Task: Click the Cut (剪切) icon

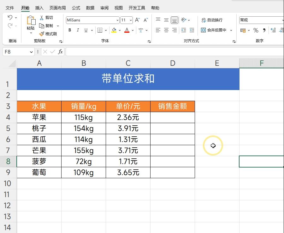Action: tap(41, 17)
